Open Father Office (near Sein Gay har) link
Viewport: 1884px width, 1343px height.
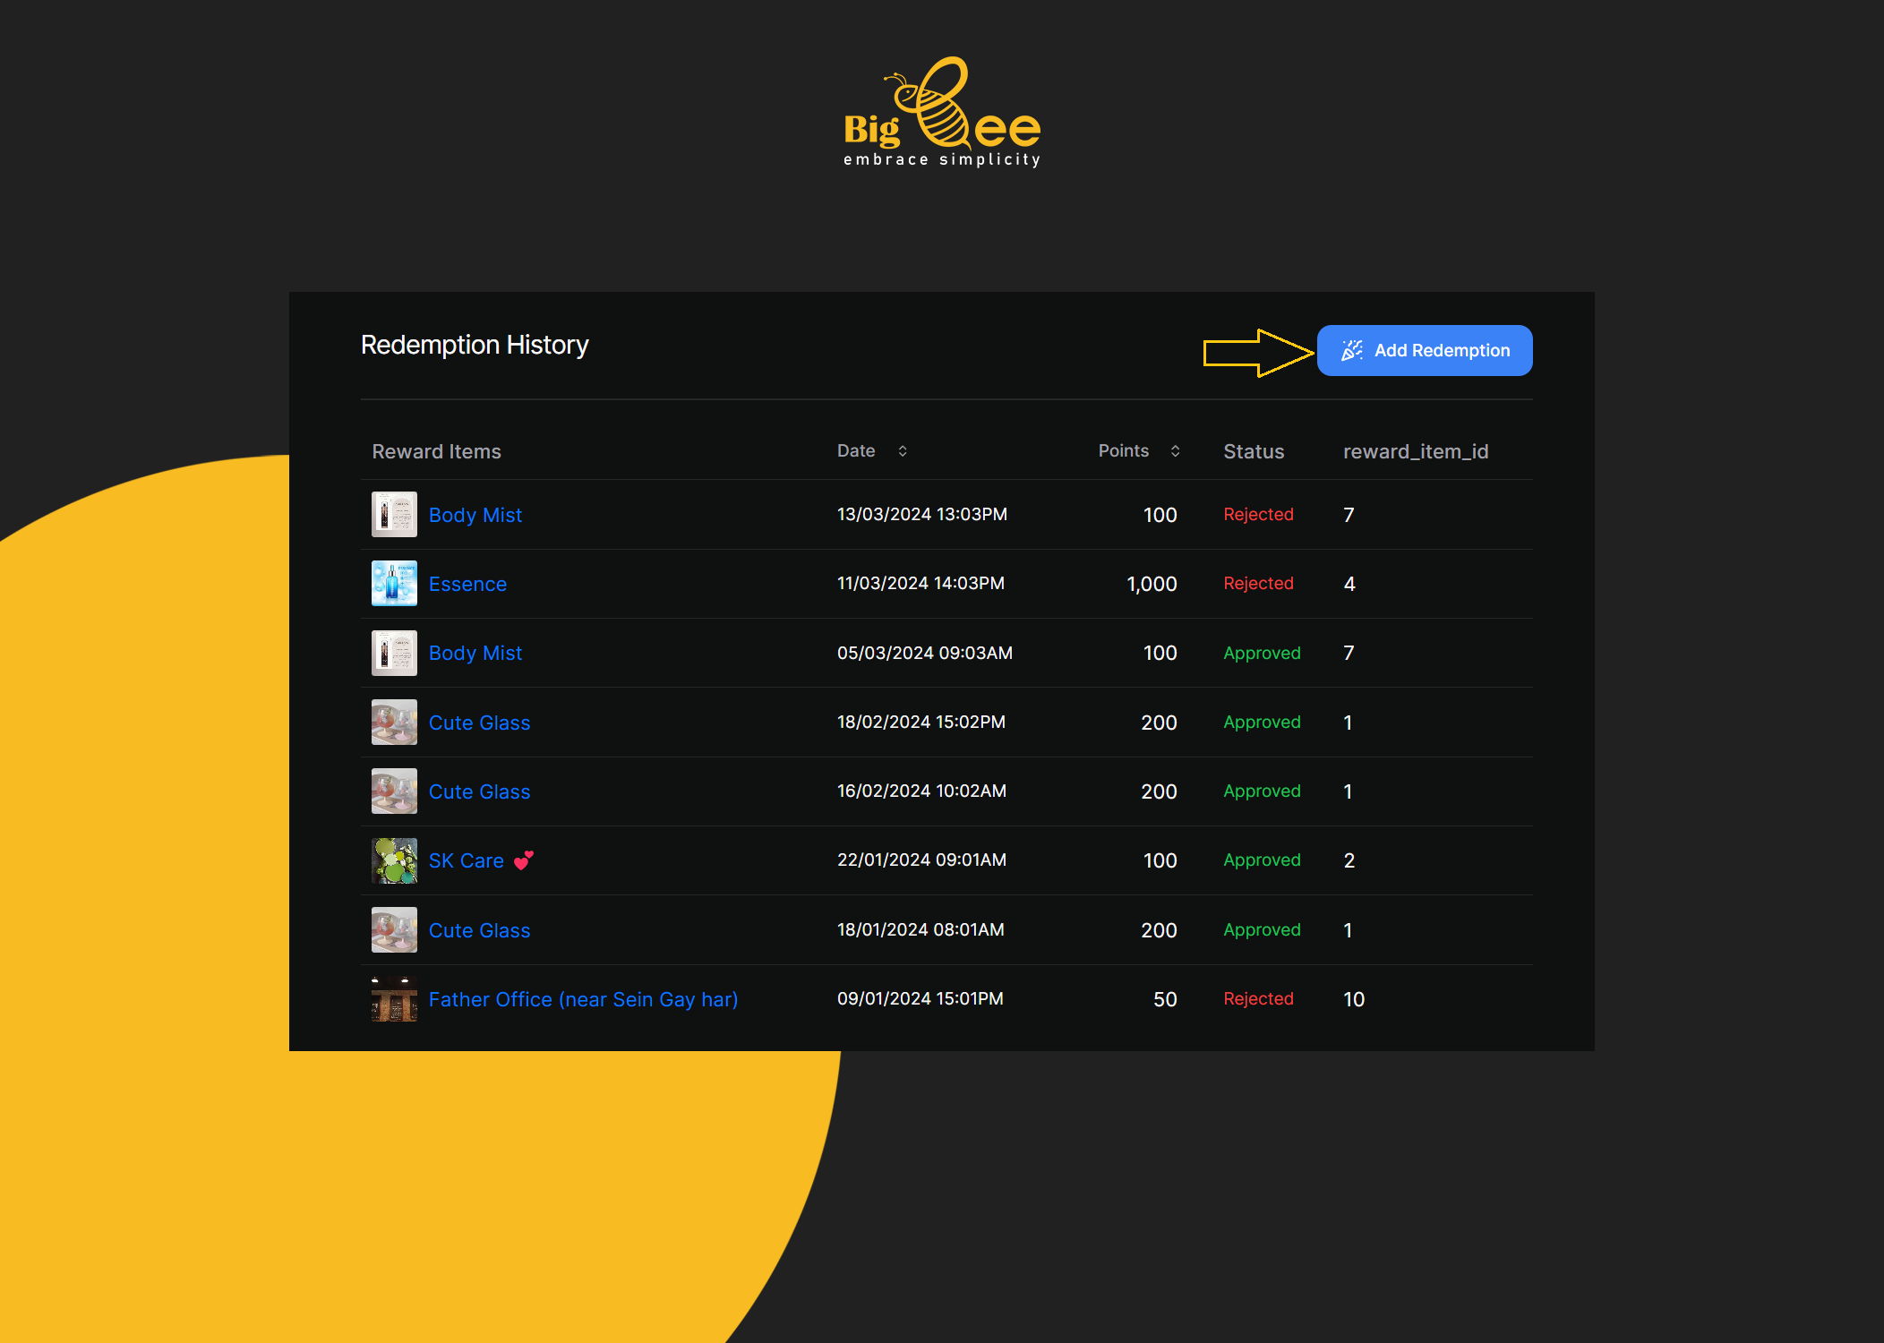pos(583,999)
